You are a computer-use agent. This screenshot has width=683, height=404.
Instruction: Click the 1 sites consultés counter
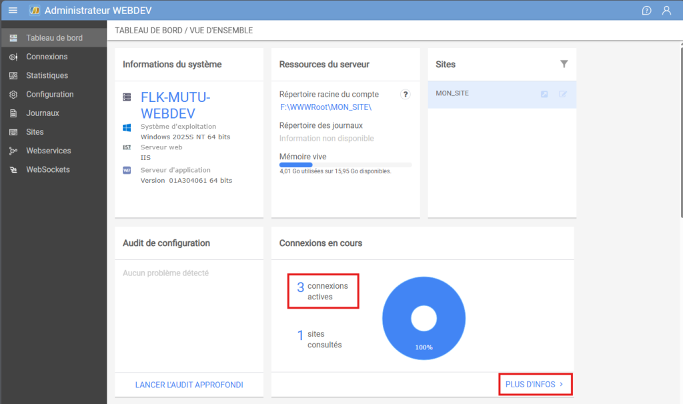[x=319, y=339]
